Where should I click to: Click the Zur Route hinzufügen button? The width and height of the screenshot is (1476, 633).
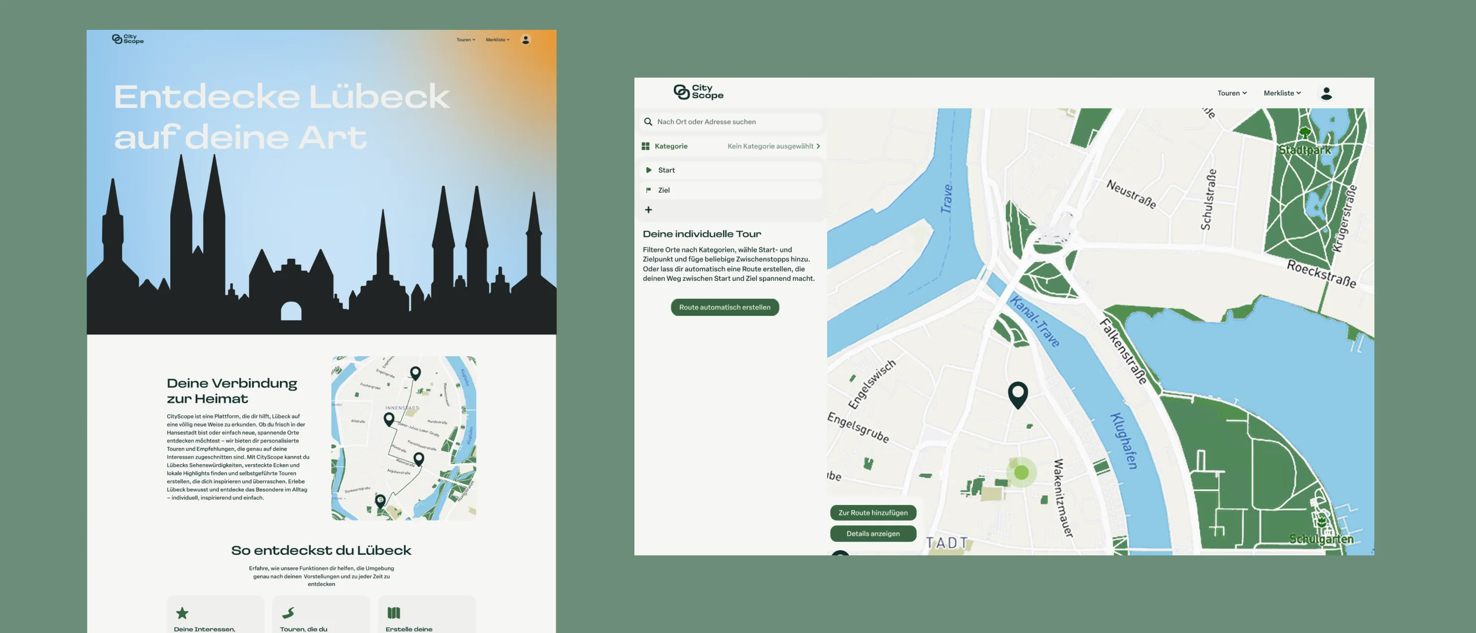click(x=872, y=513)
